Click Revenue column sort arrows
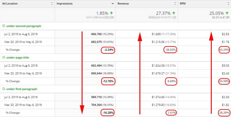This screenshot has width=231, height=117. pyautogui.click(x=175, y=4)
